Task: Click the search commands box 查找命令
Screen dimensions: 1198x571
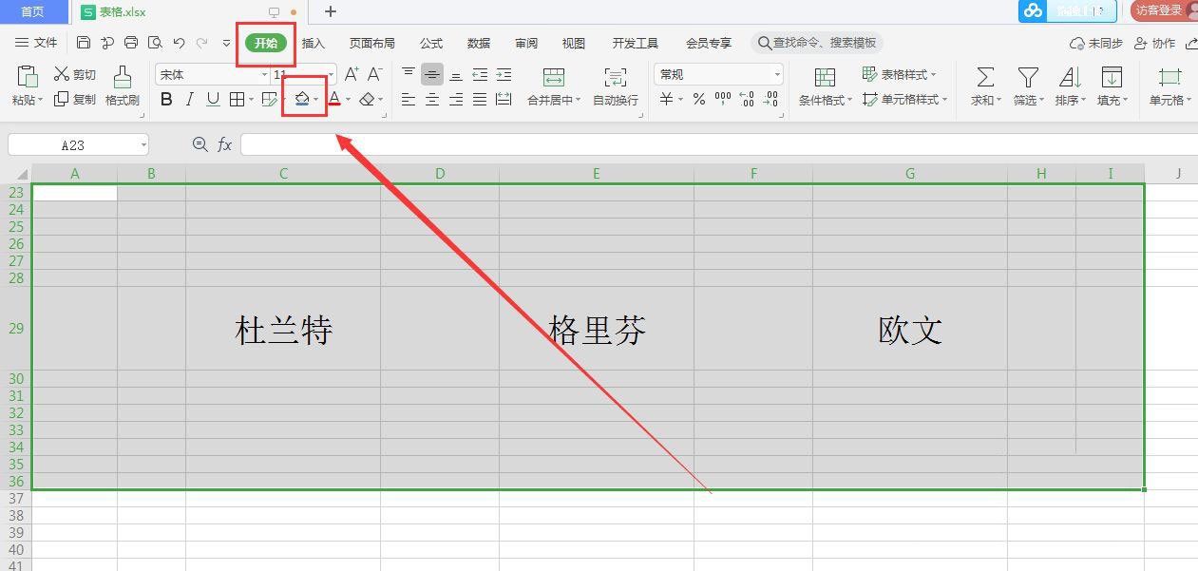Action: pos(817,43)
